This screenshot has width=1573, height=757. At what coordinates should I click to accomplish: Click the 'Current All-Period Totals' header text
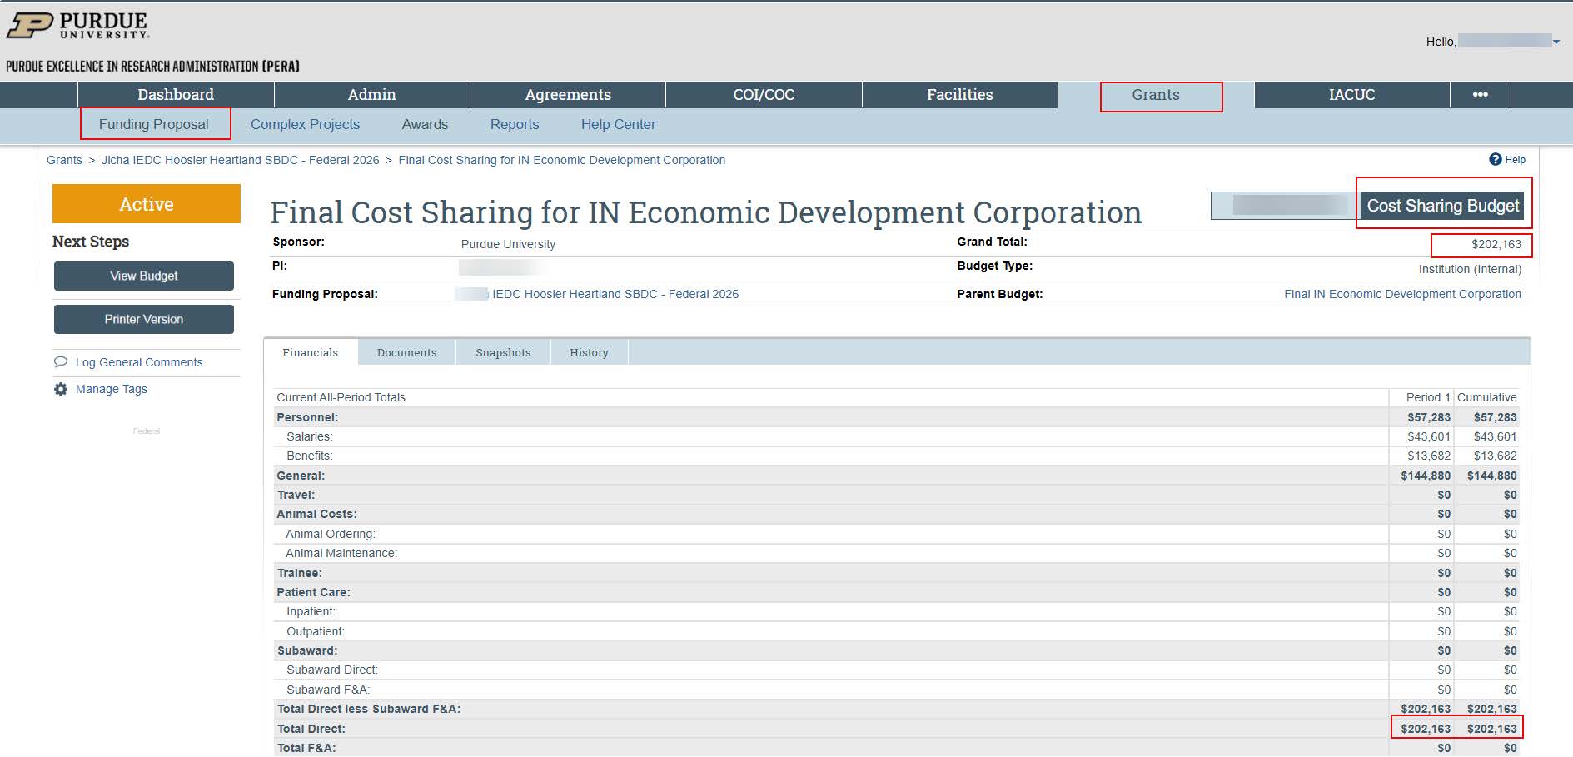[x=341, y=397]
